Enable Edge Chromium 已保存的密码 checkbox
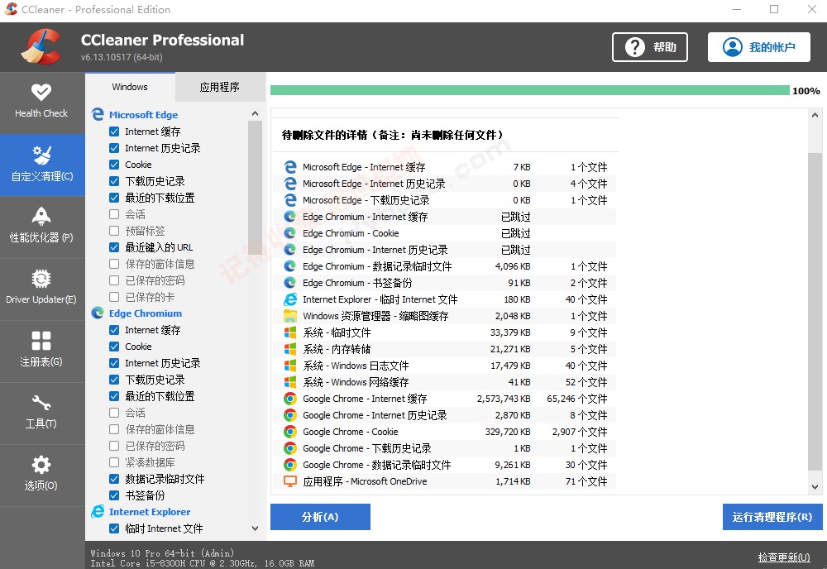 pyautogui.click(x=114, y=446)
